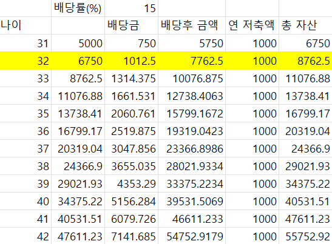Screen dimensions: 332x244
Task: Select the 배당후 금액 cell 28021.9334
Action: tap(192, 166)
